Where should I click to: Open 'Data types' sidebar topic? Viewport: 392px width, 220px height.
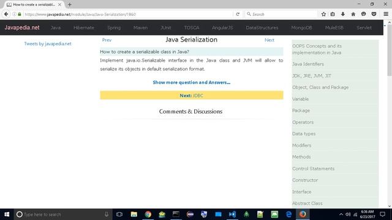coord(304,134)
